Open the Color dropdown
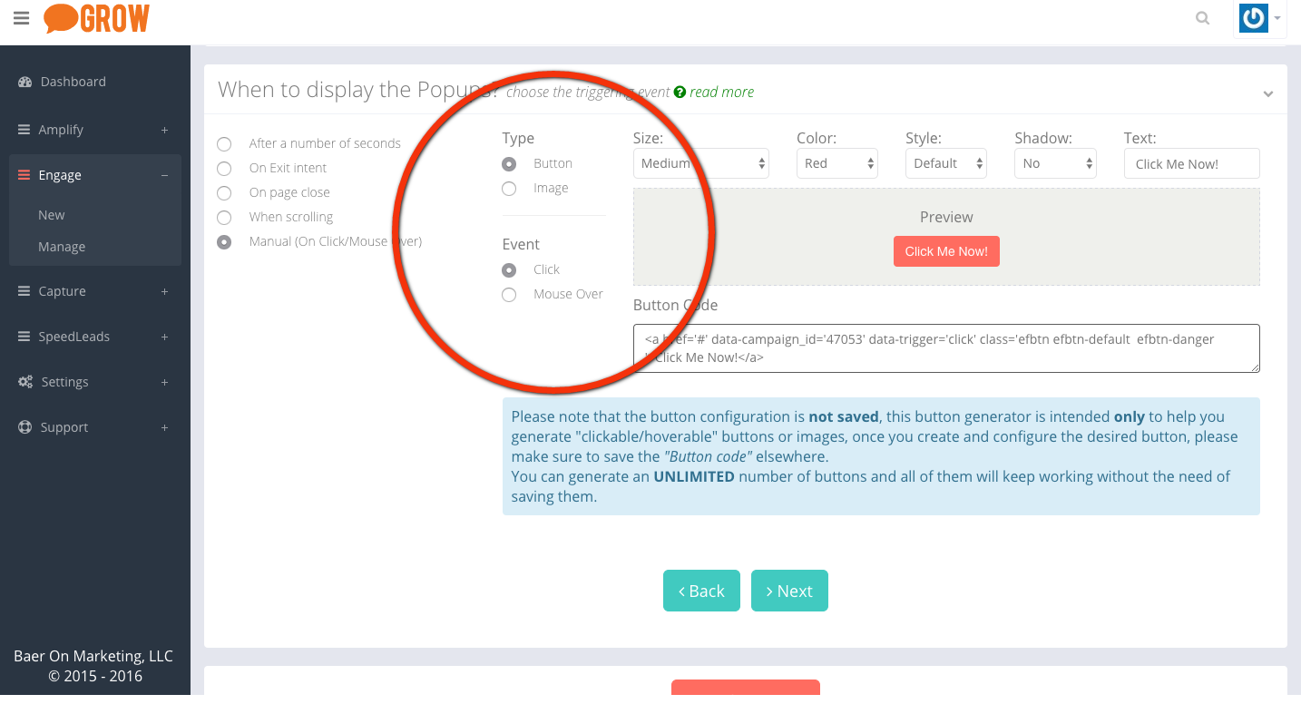This screenshot has height=704, width=1301. coord(836,163)
